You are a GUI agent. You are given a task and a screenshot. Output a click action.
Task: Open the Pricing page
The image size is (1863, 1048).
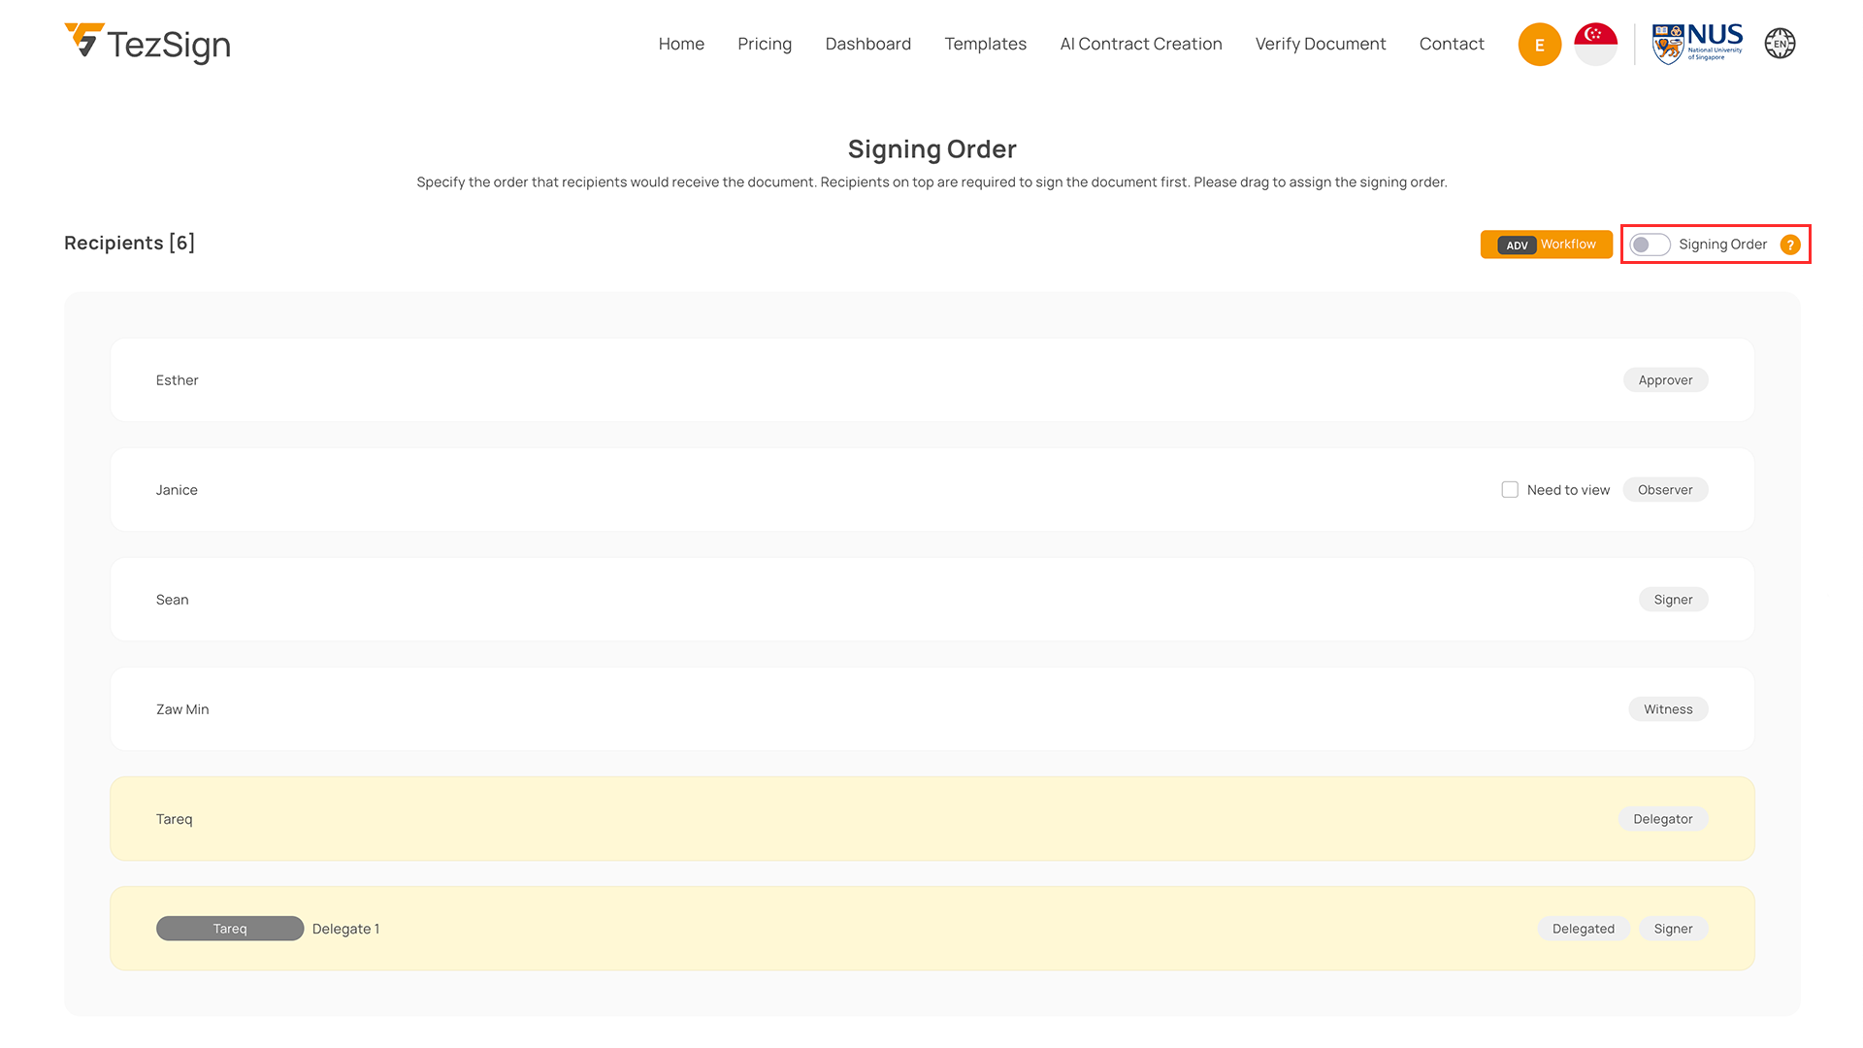[x=764, y=44]
